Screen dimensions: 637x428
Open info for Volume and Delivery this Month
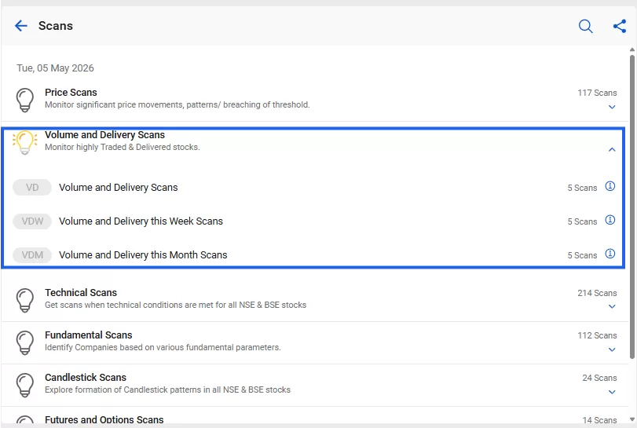[x=610, y=254]
